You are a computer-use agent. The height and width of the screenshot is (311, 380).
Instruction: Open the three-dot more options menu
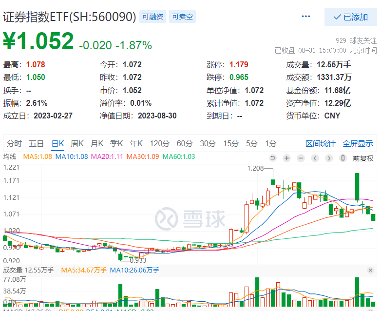[x=305, y=17]
